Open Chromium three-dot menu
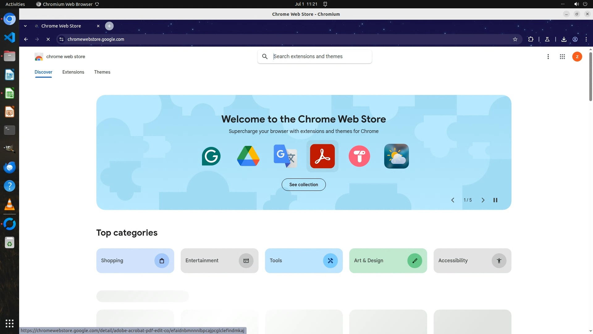The image size is (593, 334). tap(586, 39)
